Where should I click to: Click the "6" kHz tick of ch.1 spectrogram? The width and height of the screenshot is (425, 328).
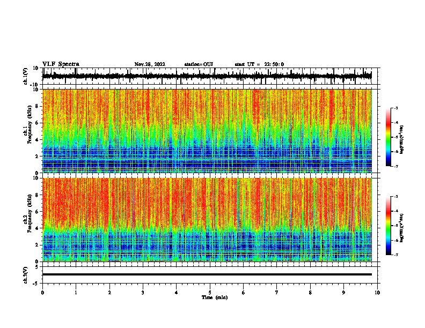pyautogui.click(x=37, y=123)
